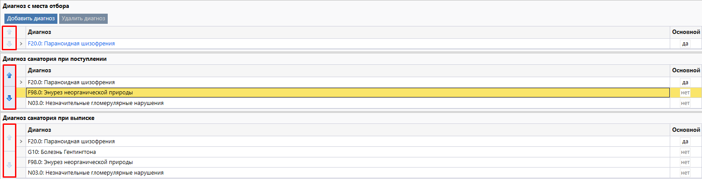Click up arrow in discharge diagnosis section

pyautogui.click(x=9, y=138)
